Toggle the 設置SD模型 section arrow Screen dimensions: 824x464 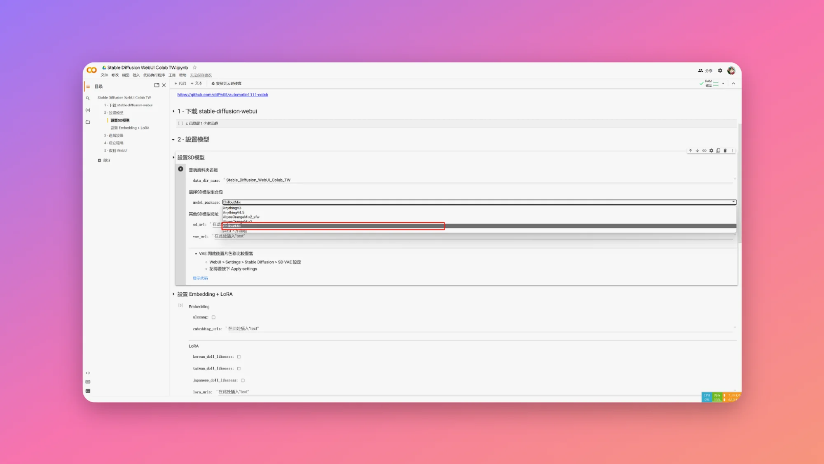click(173, 157)
